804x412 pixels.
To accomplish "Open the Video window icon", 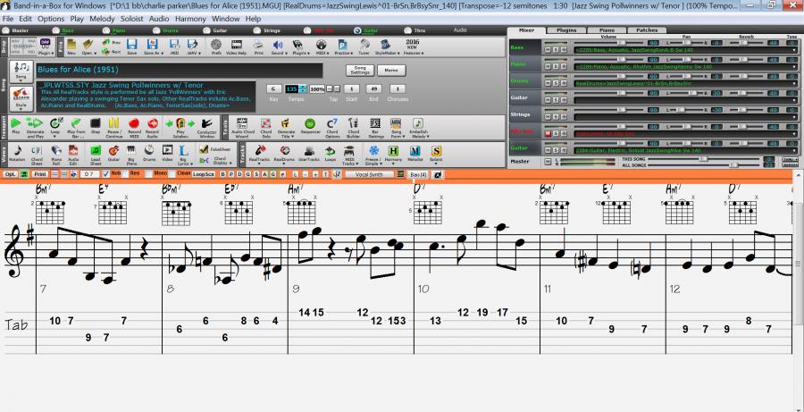I will (x=167, y=154).
